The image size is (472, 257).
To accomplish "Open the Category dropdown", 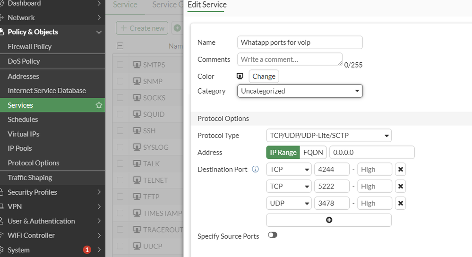I will point(300,91).
